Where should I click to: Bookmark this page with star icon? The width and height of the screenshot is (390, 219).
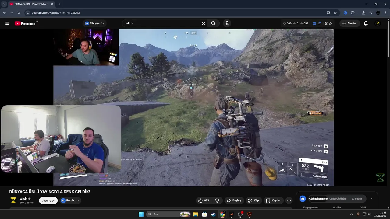pyautogui.click(x=335, y=13)
